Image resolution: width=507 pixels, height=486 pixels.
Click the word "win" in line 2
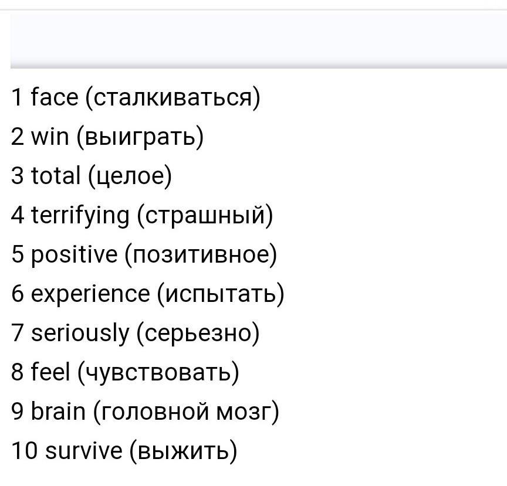(x=50, y=136)
